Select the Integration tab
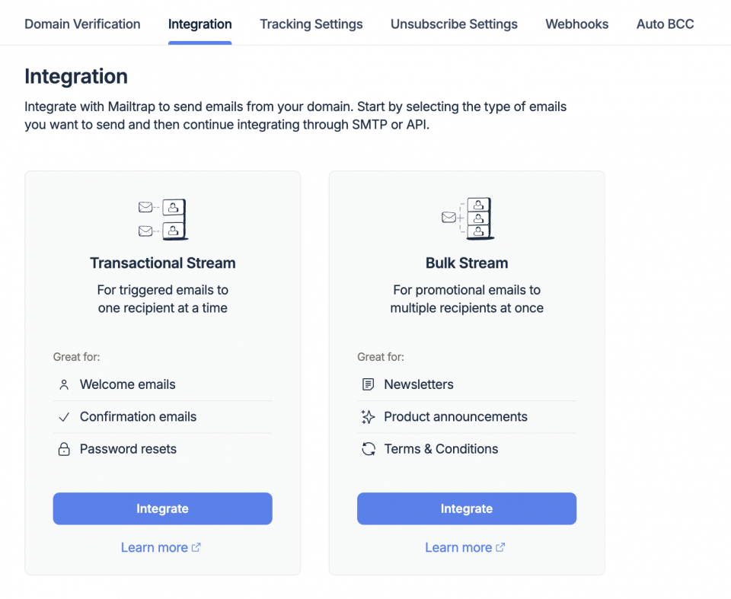 click(200, 24)
